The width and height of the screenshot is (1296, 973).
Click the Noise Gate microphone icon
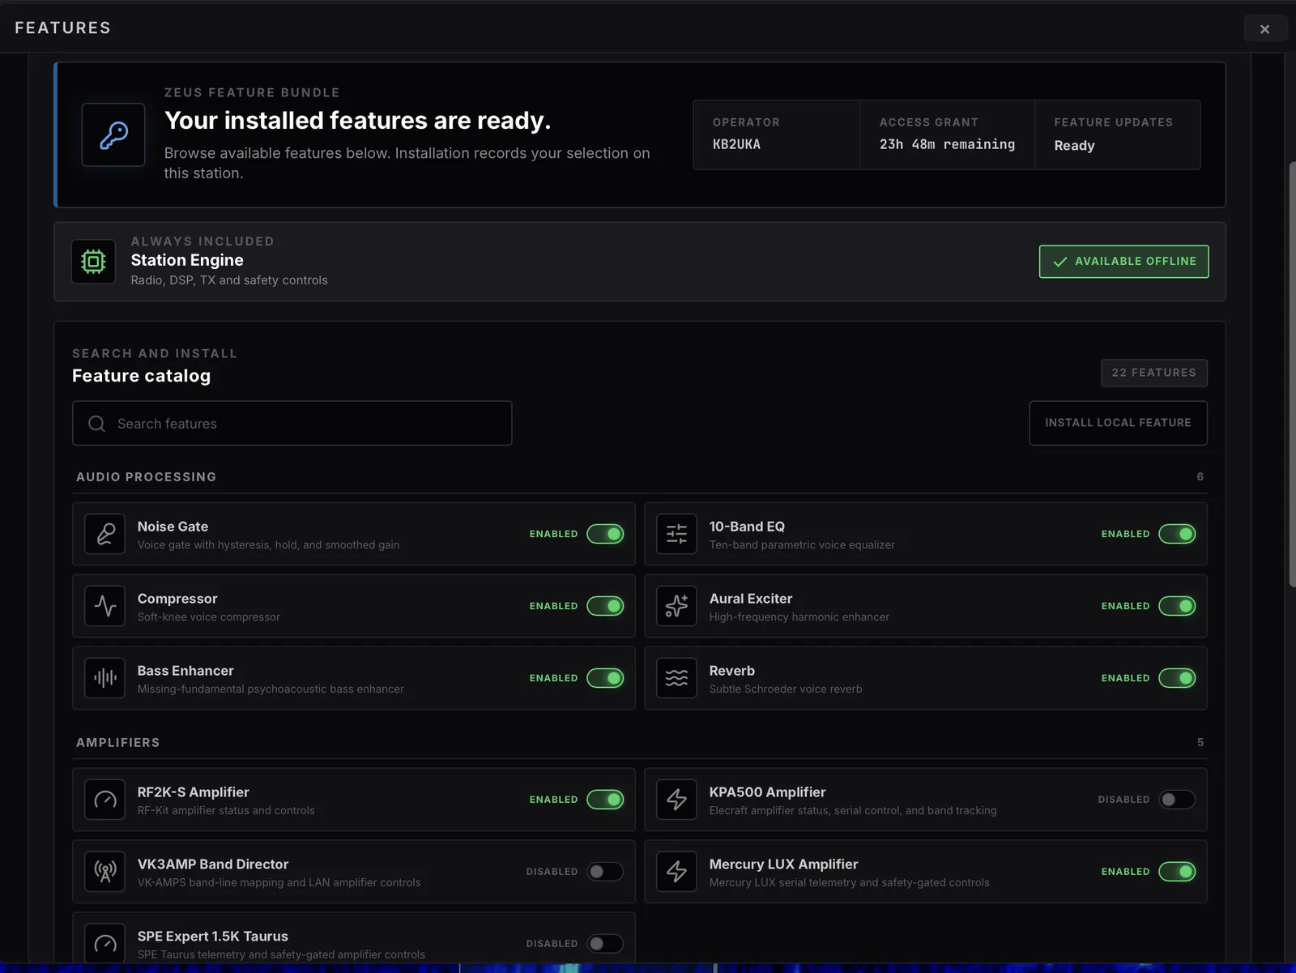(105, 534)
